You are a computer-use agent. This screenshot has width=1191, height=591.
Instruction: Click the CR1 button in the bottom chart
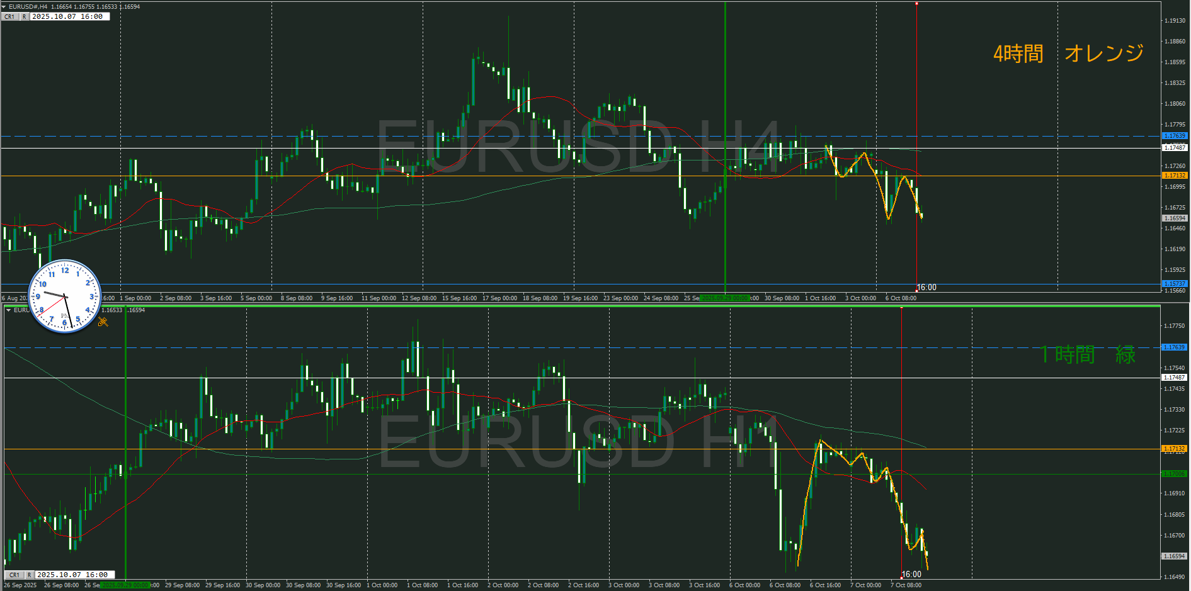point(14,575)
